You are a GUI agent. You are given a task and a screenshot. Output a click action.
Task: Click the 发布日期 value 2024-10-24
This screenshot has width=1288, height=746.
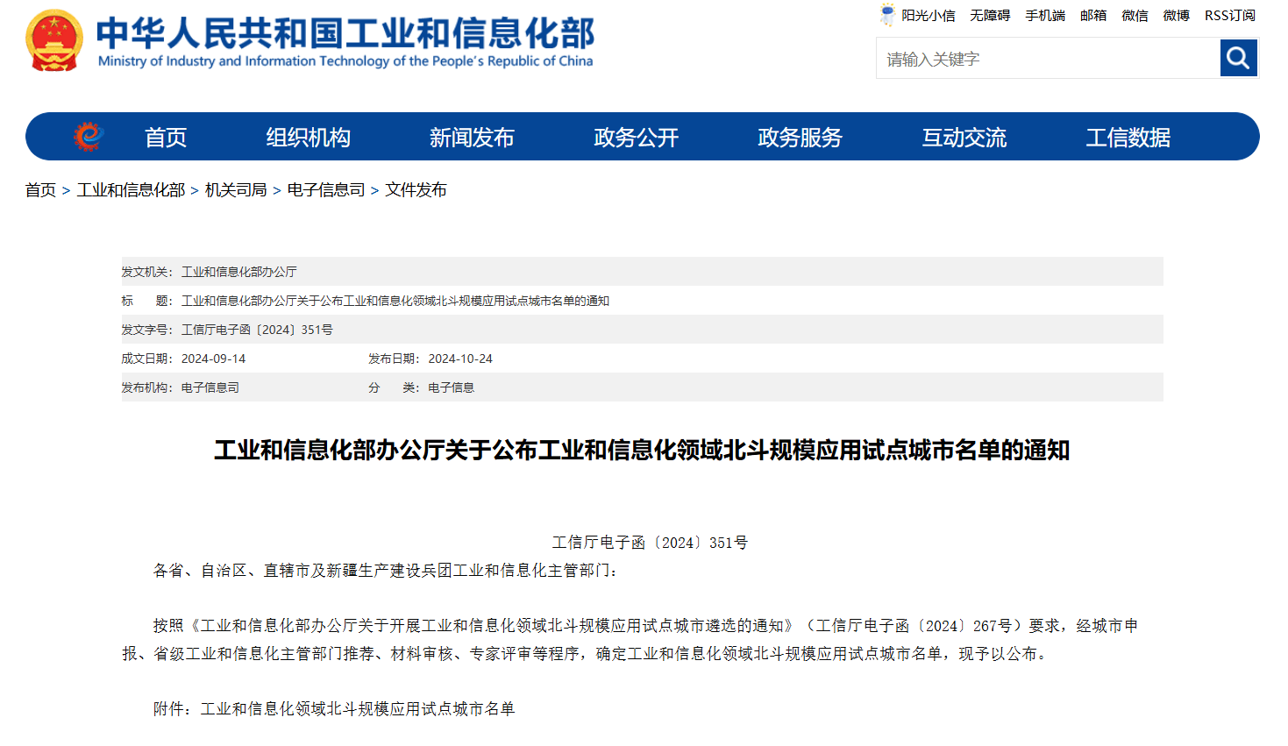click(460, 359)
